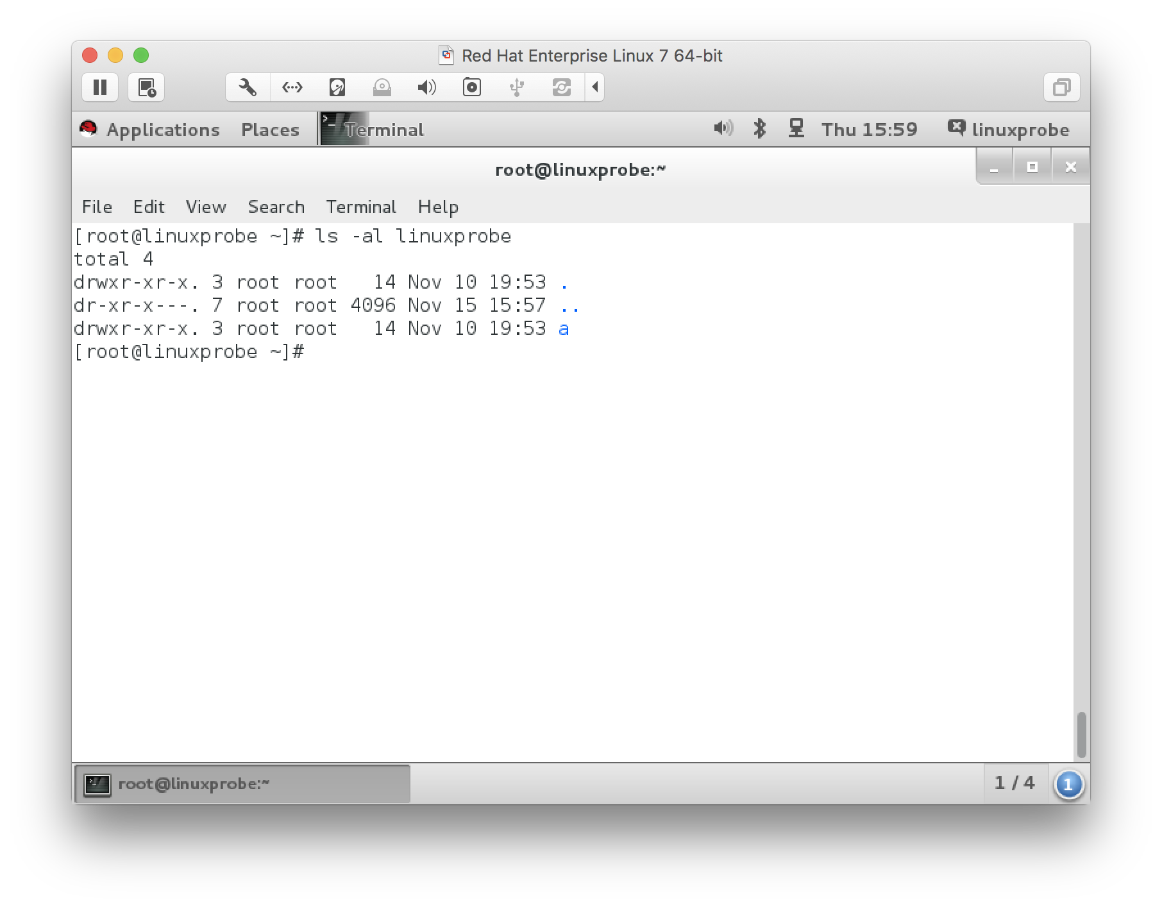
Task: Open the linuxprobe user menu
Action: (1009, 130)
